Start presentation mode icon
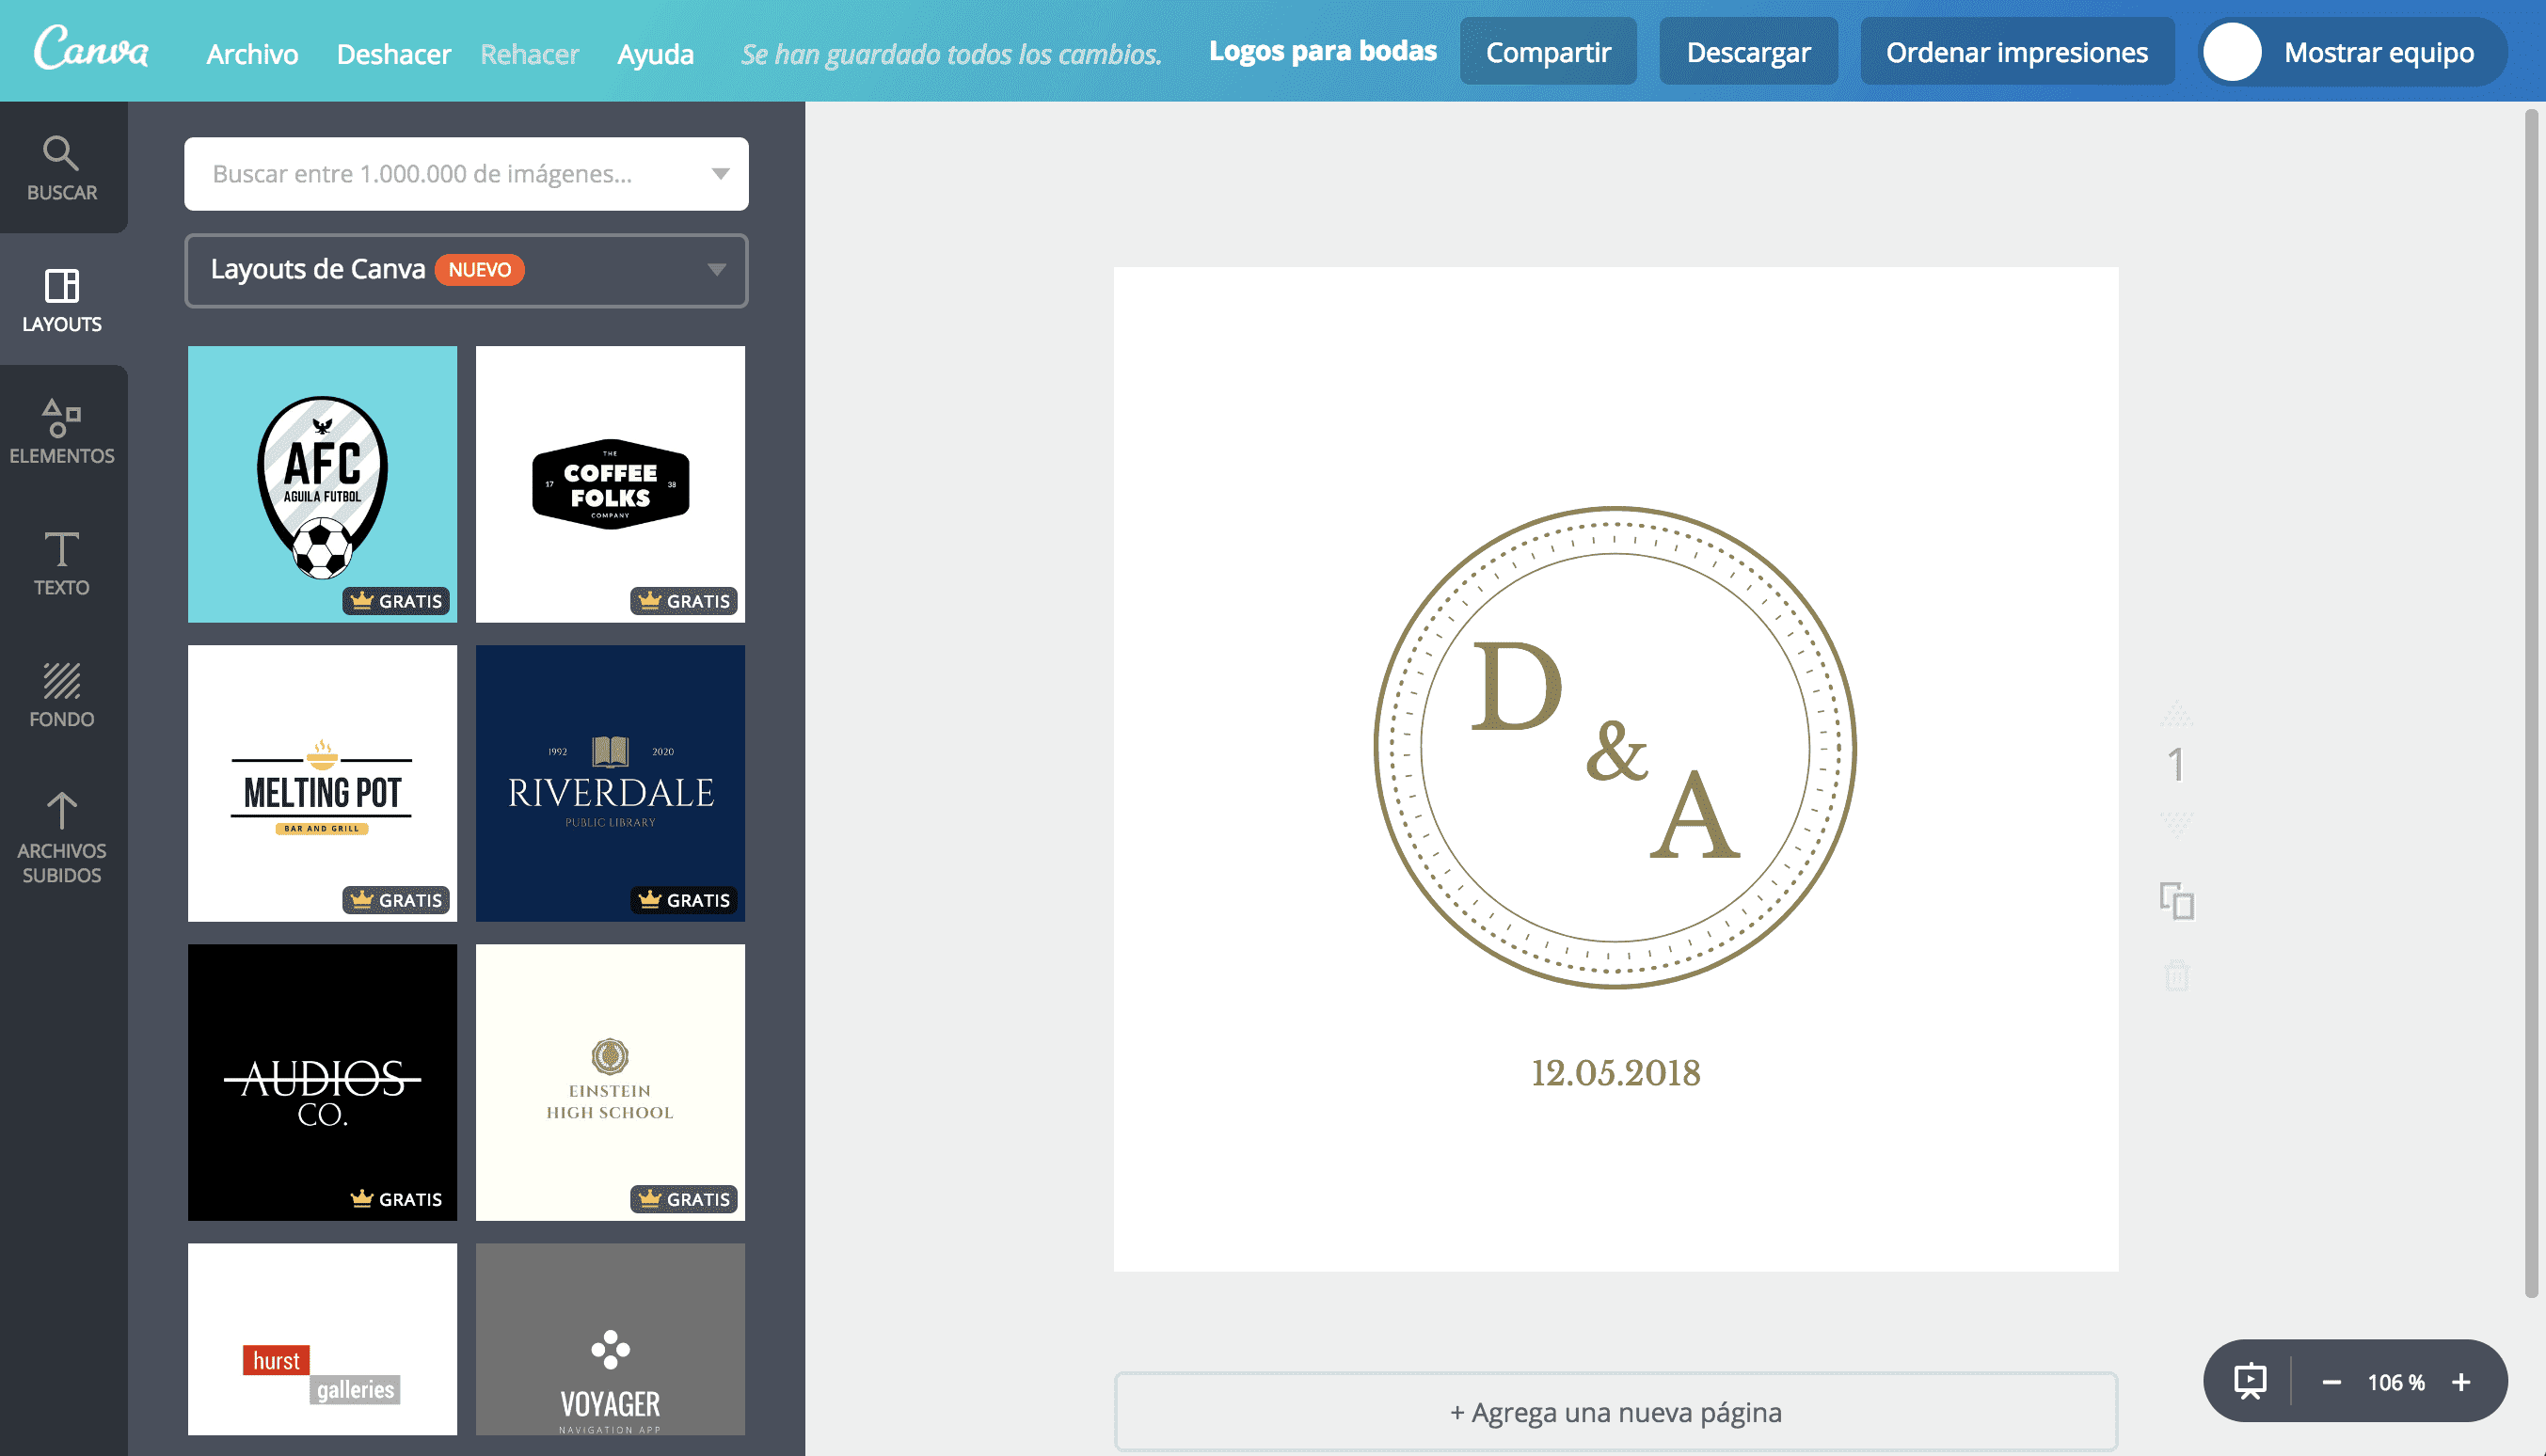 coord(2249,1381)
